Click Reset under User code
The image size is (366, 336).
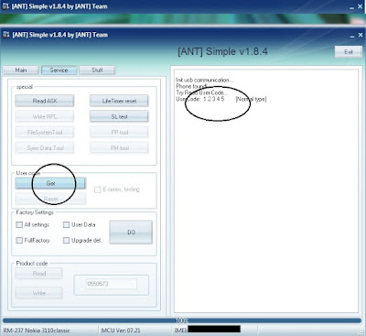(x=50, y=199)
